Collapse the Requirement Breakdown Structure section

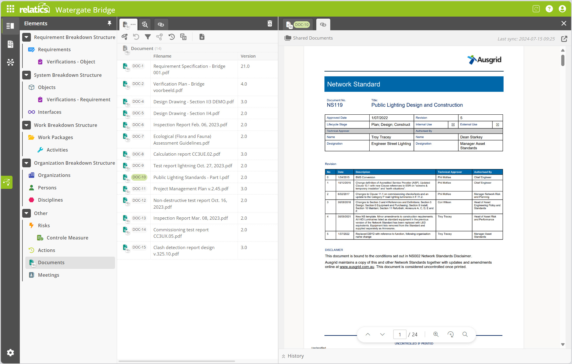click(x=27, y=37)
